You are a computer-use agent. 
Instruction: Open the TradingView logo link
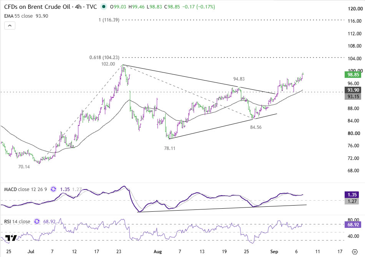pos(11,238)
